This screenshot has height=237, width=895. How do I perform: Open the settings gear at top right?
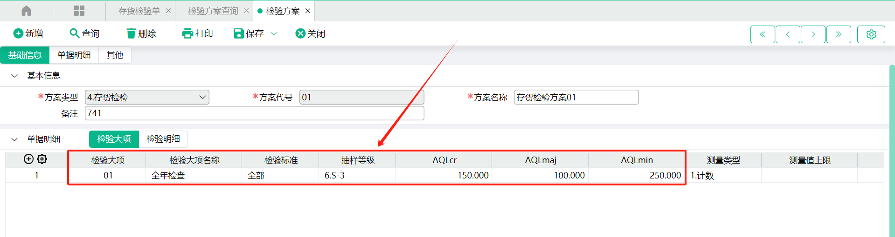[871, 34]
